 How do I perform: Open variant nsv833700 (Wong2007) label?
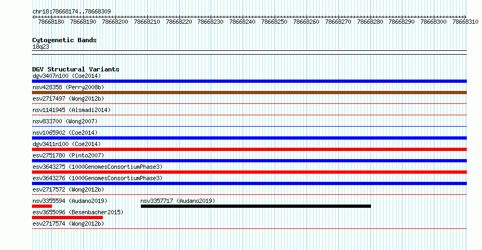point(65,121)
